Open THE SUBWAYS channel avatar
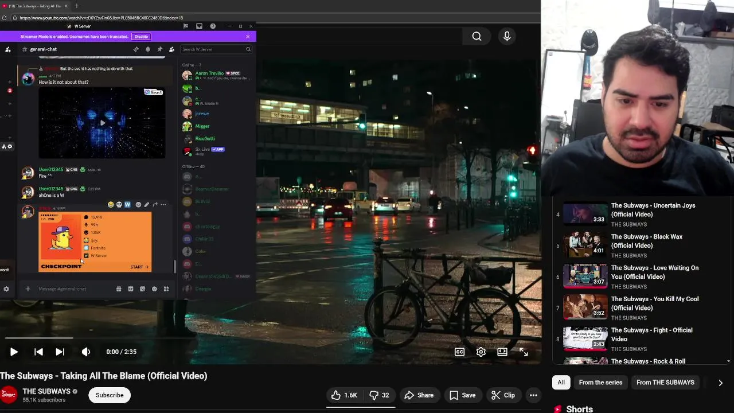This screenshot has width=734, height=413. (x=9, y=395)
